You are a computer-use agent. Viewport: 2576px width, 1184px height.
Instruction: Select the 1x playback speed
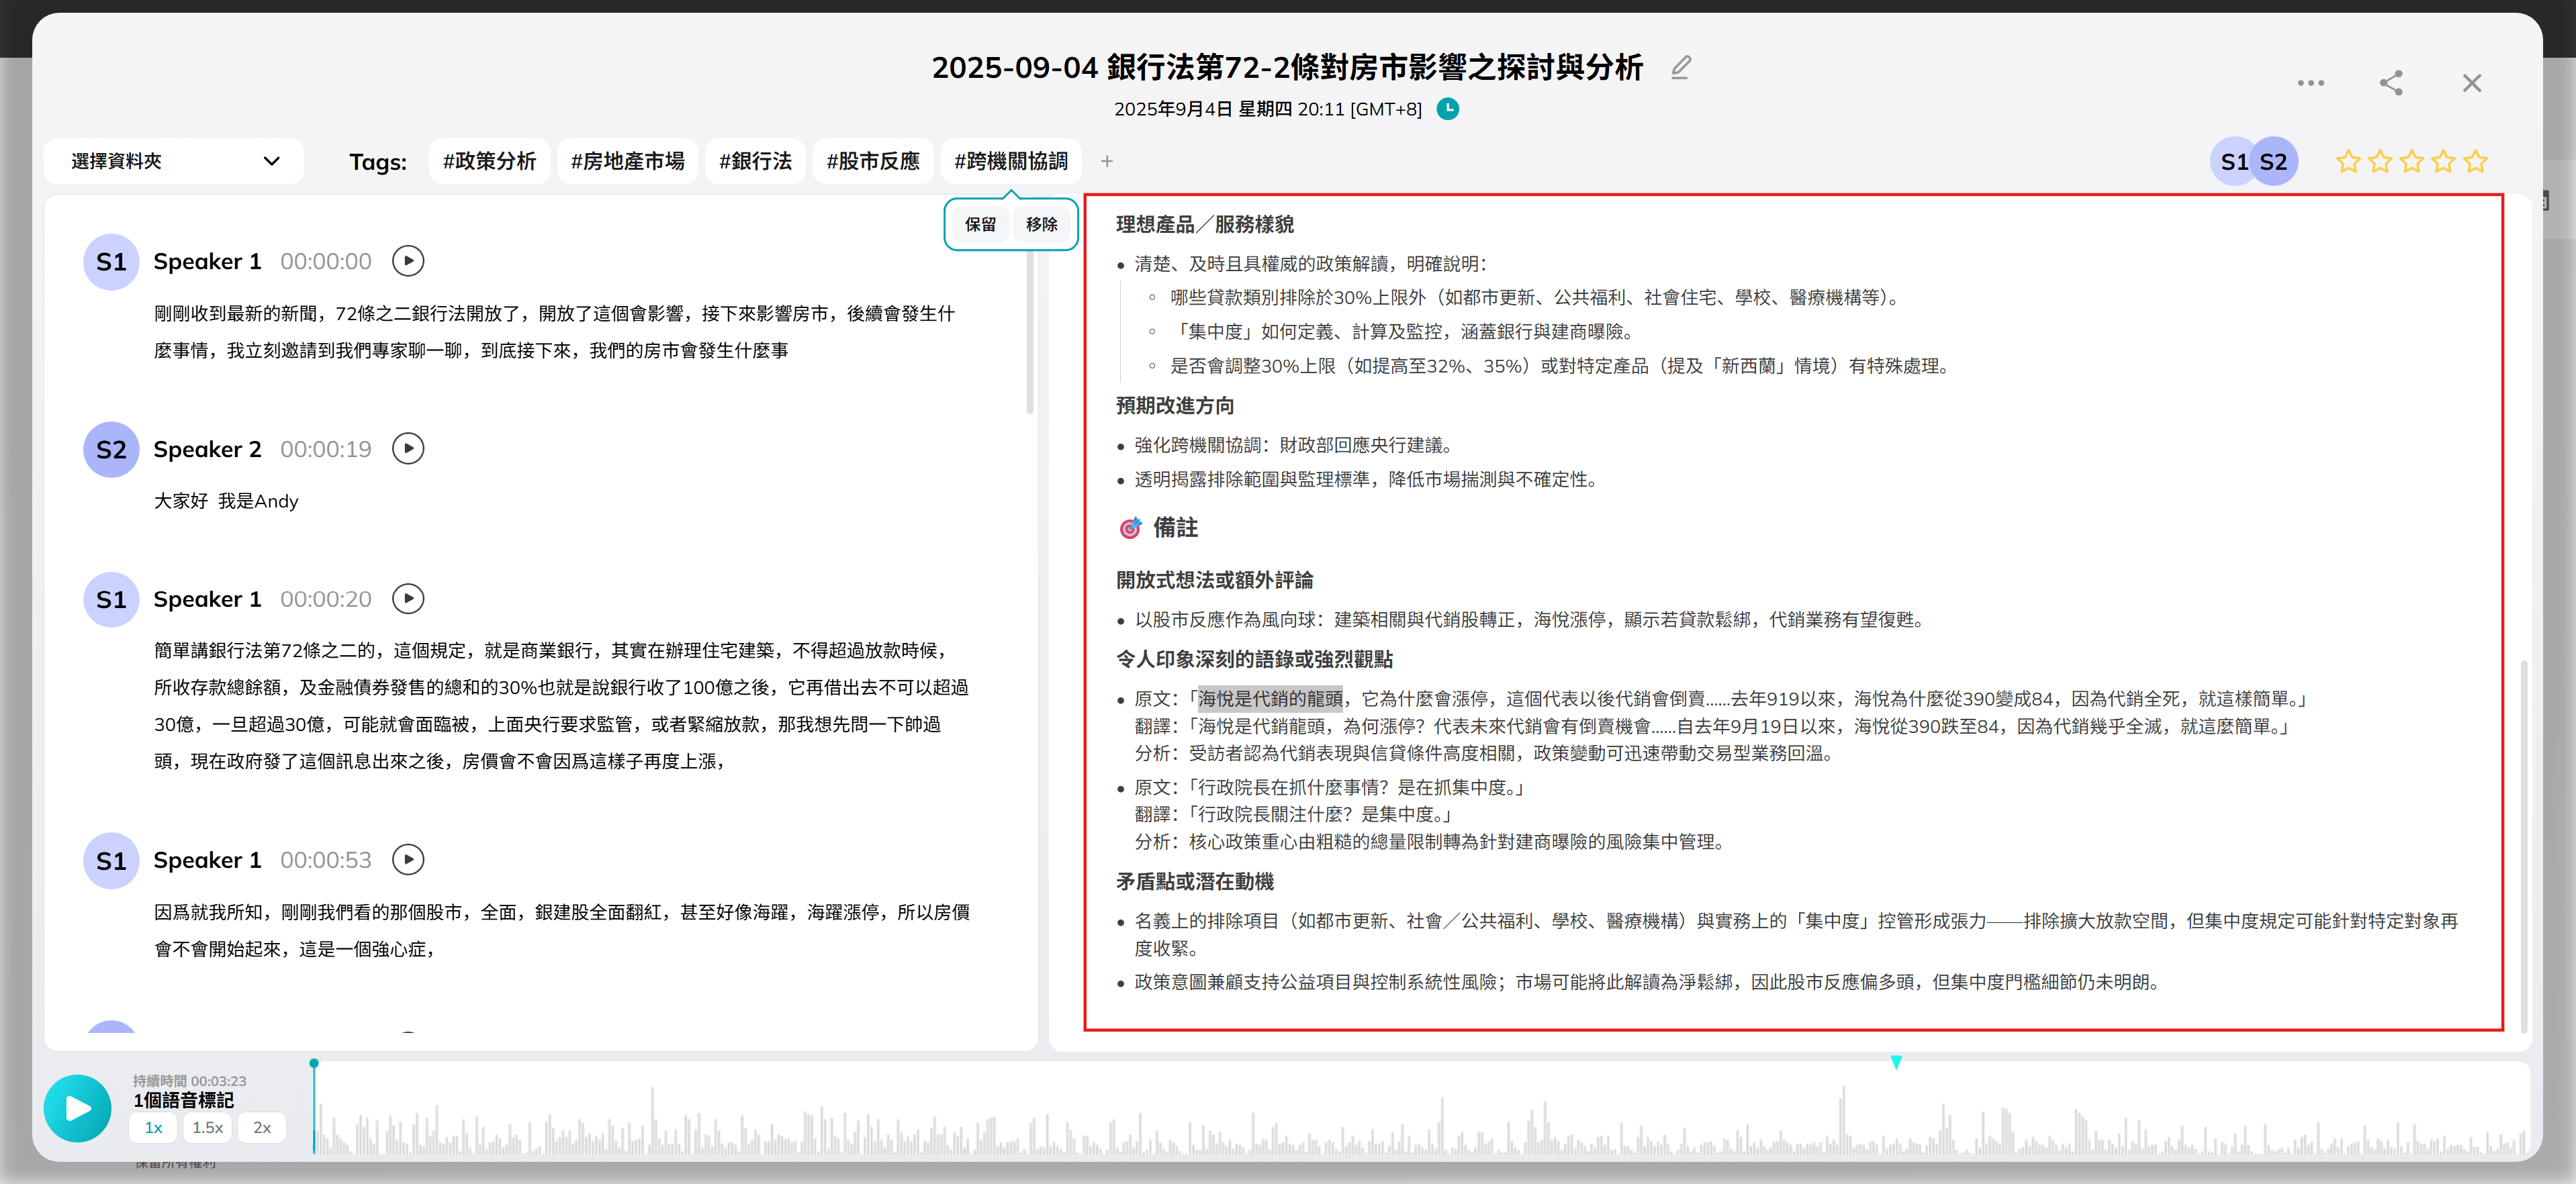click(153, 1128)
